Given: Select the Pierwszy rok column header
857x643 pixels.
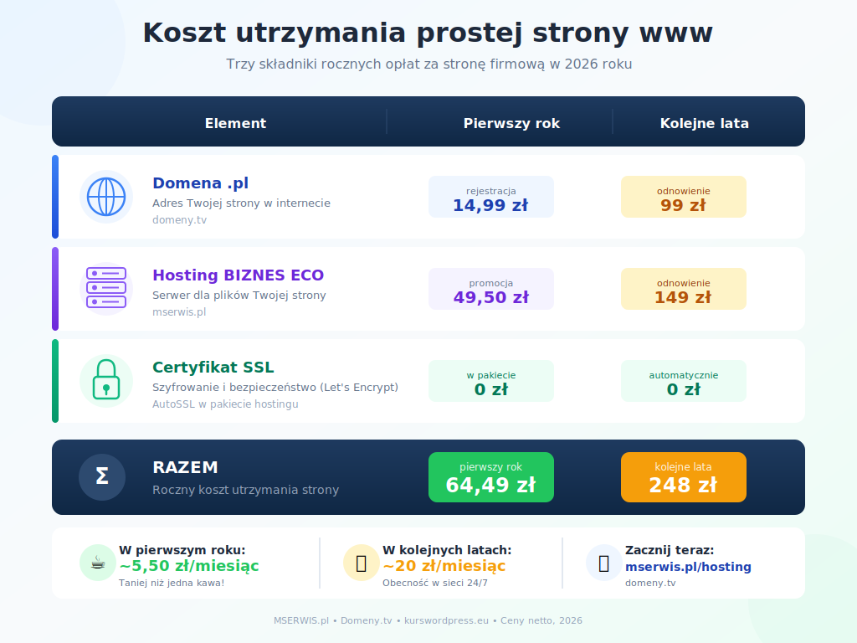Looking at the screenshot, I should tap(511, 121).
